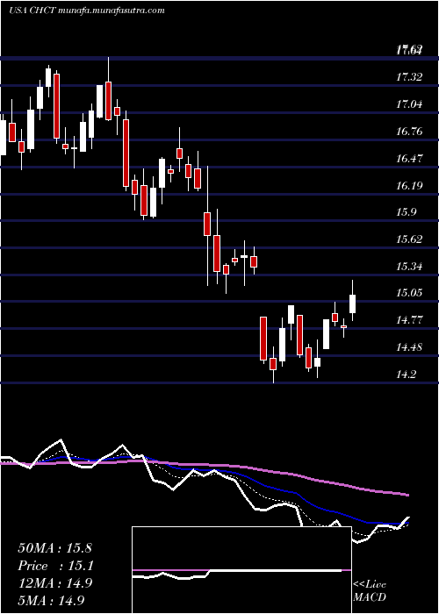Select the 16.19 price axis label

(409, 185)
